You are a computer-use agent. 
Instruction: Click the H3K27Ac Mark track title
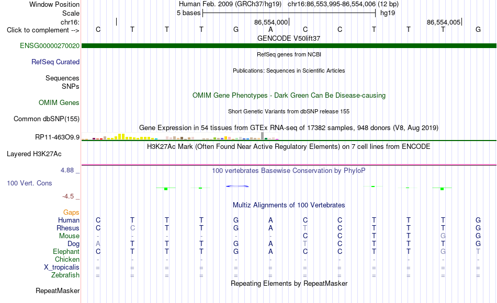click(x=289, y=147)
